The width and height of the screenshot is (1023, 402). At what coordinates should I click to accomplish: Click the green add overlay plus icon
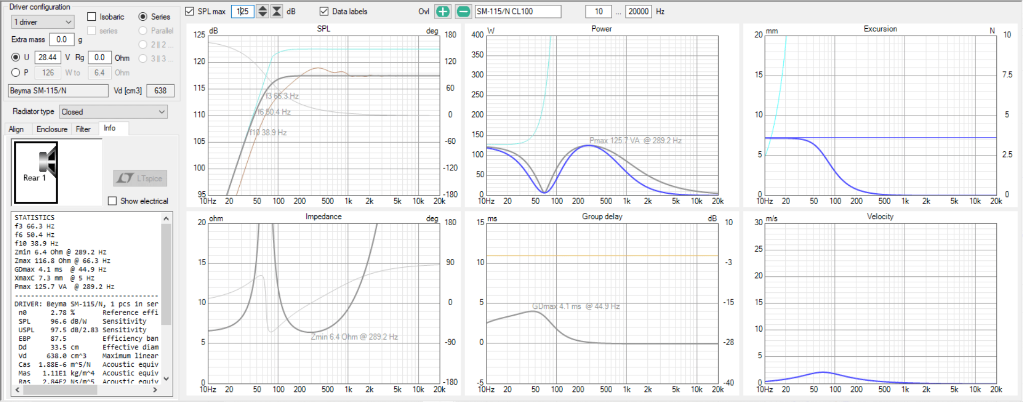pos(443,11)
